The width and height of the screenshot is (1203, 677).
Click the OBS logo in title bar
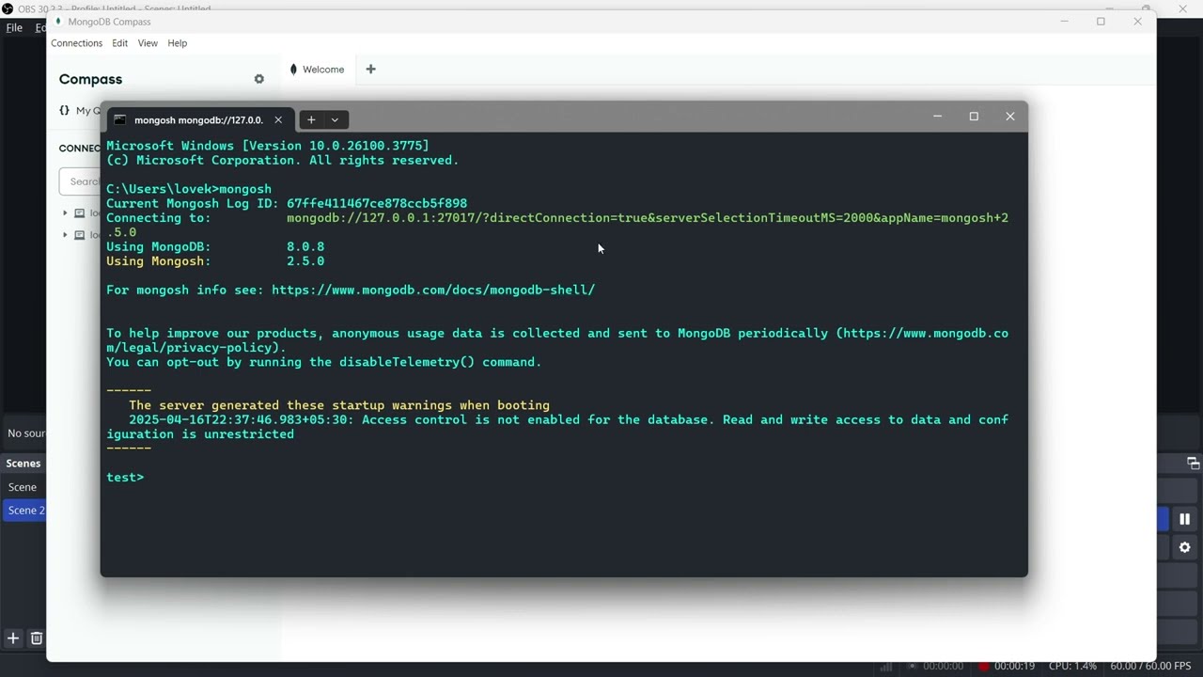point(8,8)
